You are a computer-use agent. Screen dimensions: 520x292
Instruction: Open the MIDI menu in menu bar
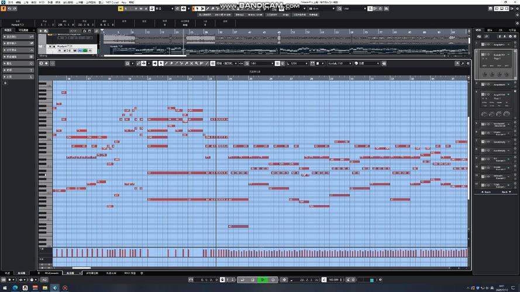pos(42,2)
